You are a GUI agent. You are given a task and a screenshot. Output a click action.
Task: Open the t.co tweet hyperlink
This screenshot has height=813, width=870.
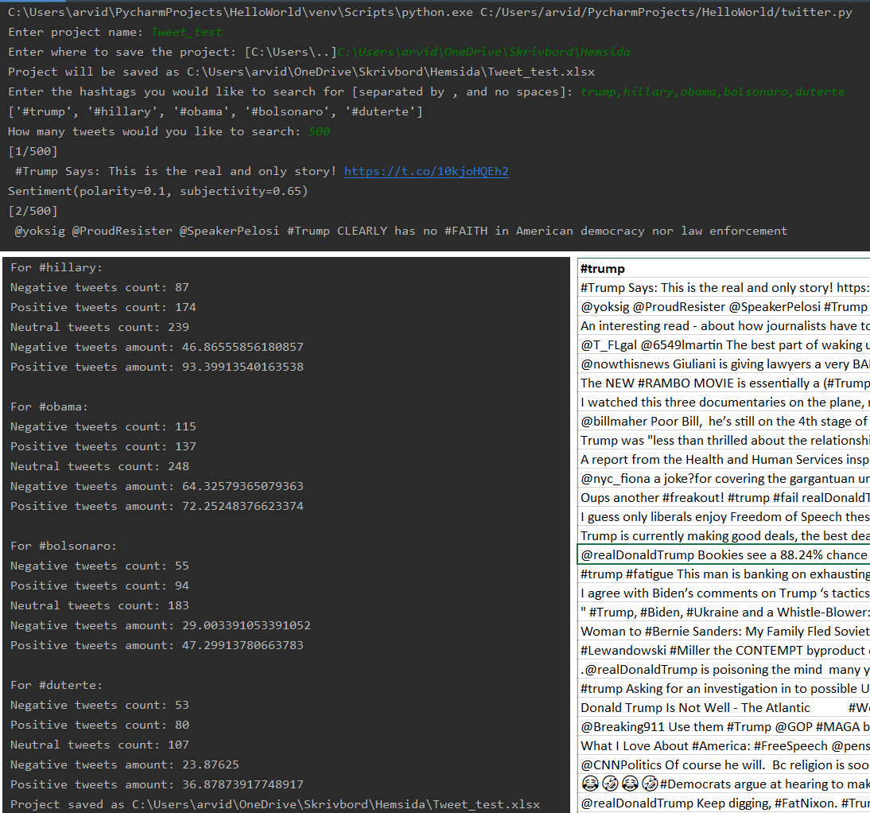click(x=426, y=170)
